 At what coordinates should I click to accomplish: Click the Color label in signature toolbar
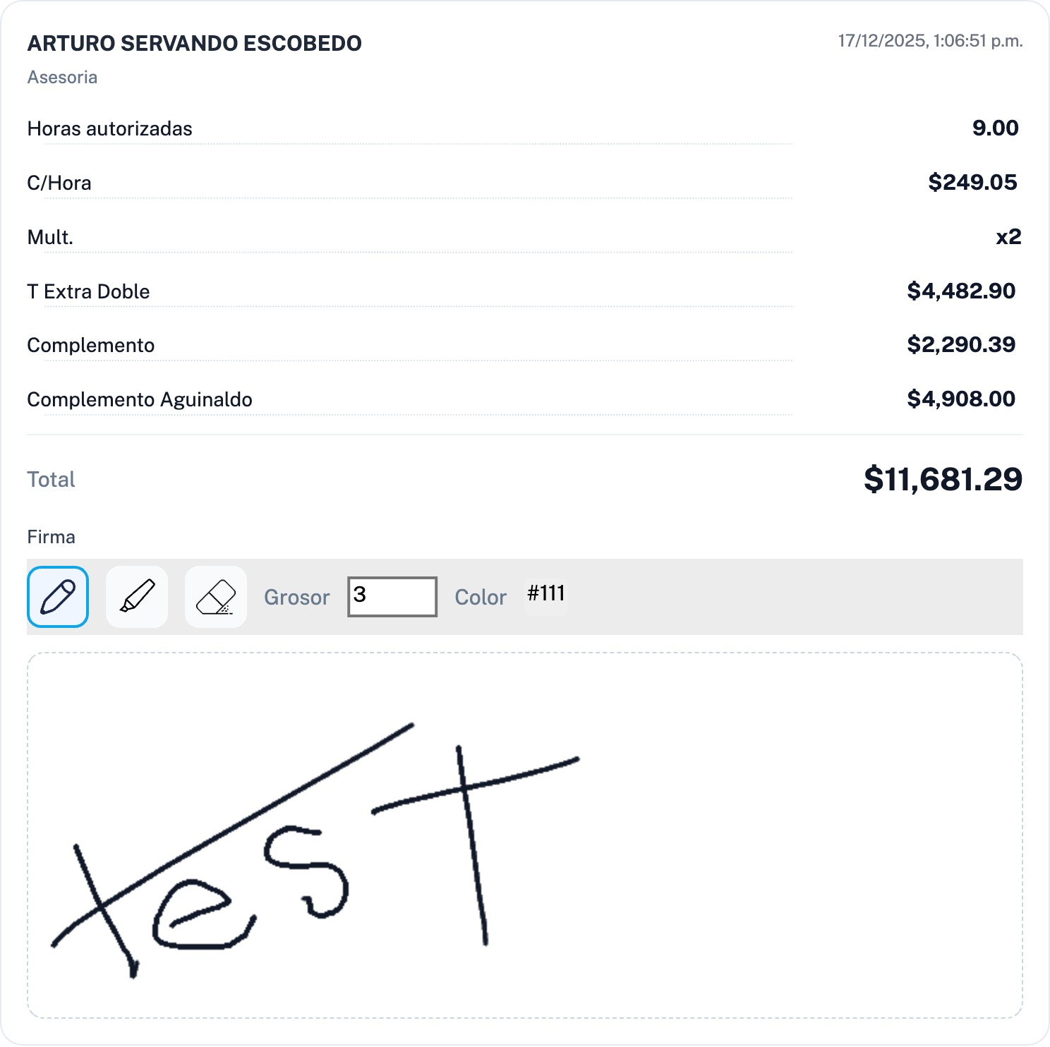click(x=481, y=598)
